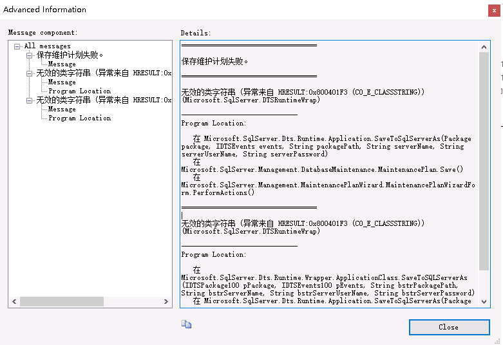Select the second 无效的类字符串 tree item
The image size is (503, 345).
tap(103, 100)
